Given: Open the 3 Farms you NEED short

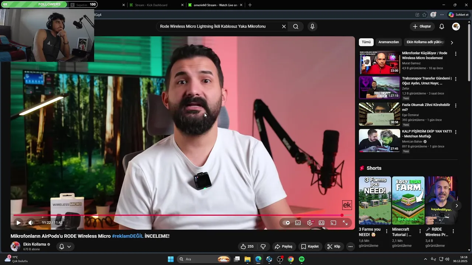Looking at the screenshot, I should click(375, 200).
